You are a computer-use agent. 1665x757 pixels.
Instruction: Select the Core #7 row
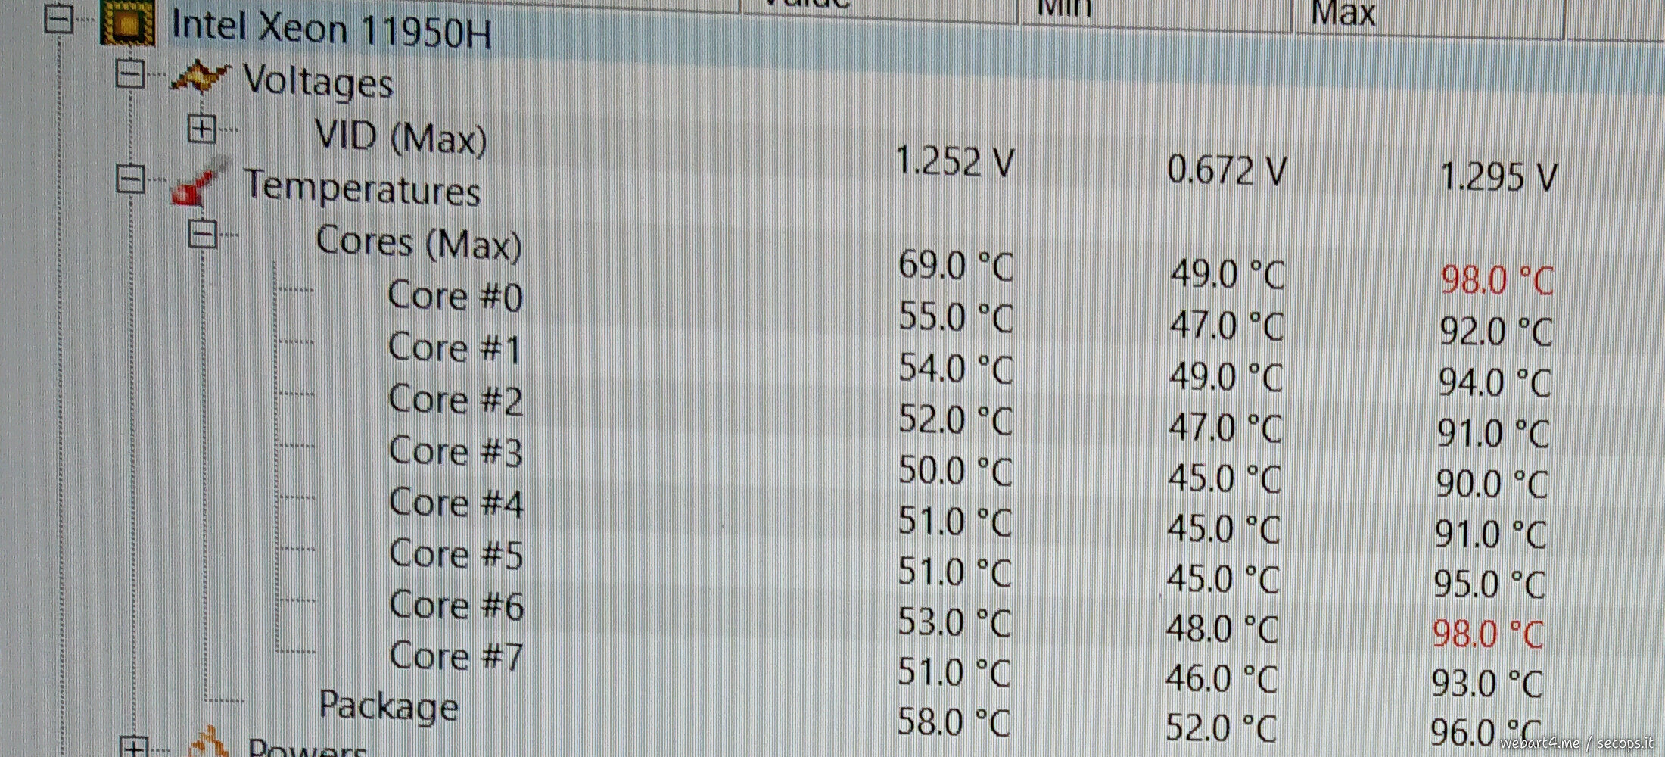pyautogui.click(x=456, y=656)
